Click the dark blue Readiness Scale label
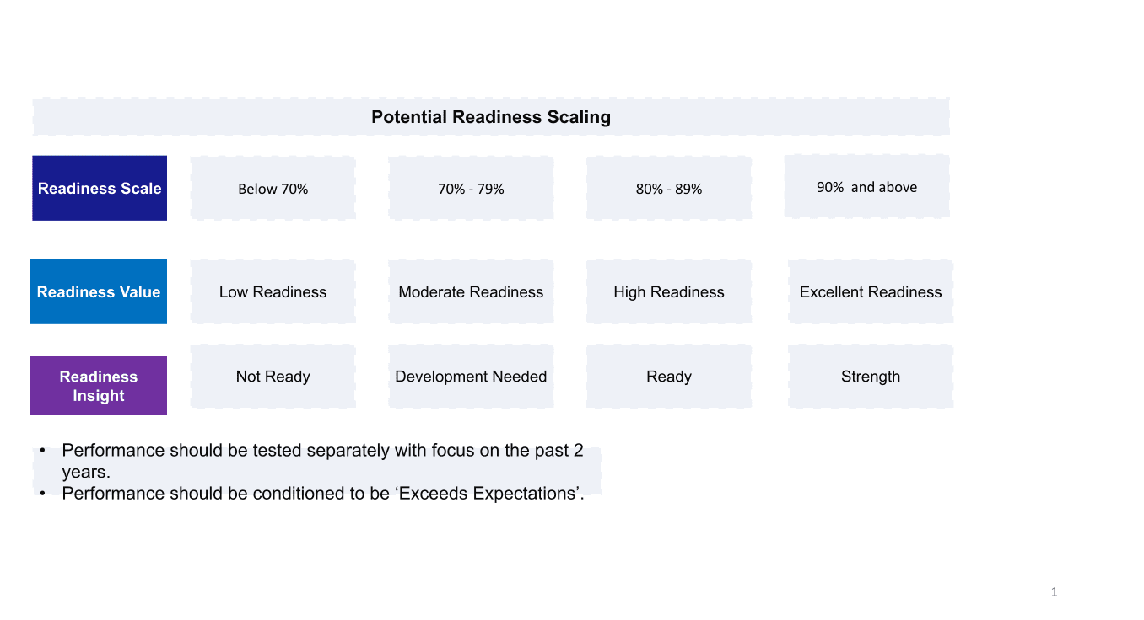 [x=100, y=188]
